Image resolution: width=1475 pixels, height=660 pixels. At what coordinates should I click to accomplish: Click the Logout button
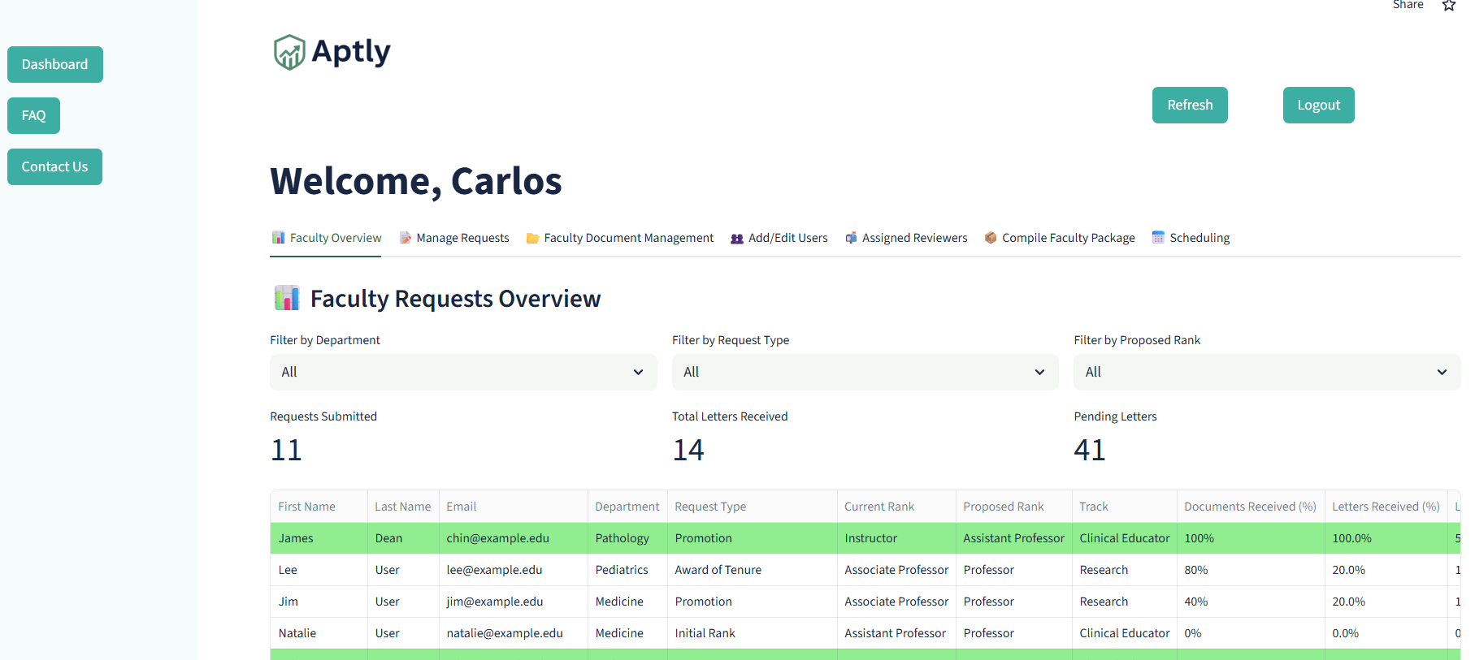[x=1318, y=105]
